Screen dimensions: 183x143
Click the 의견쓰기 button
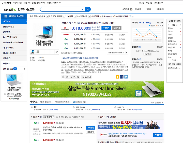tap(147, 54)
